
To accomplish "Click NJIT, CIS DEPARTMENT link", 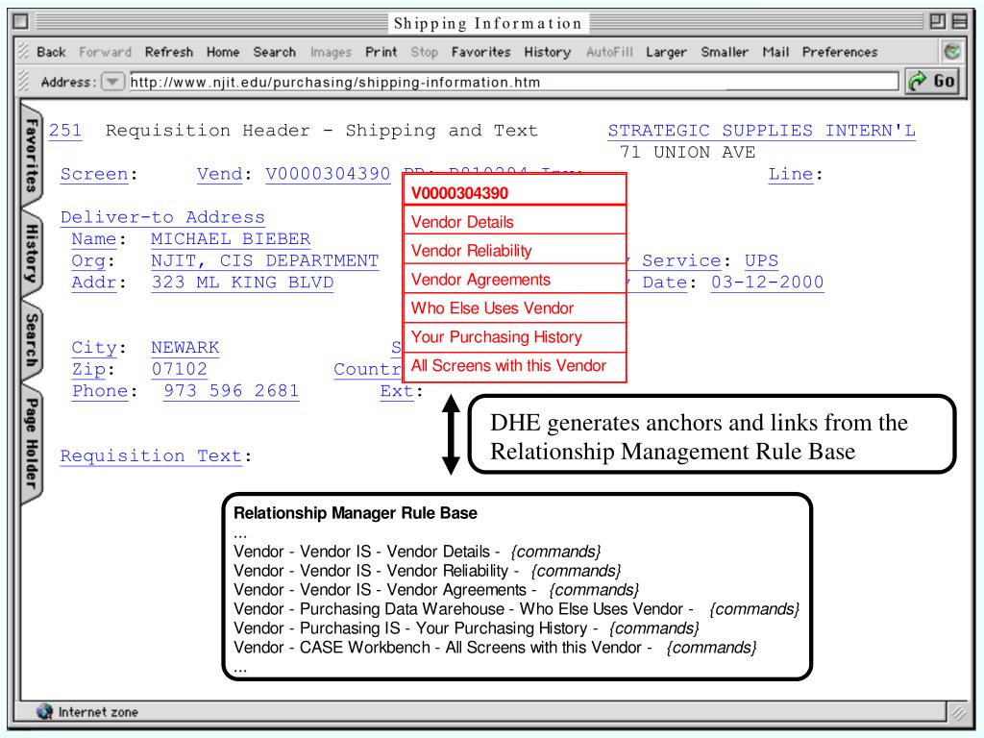I will coord(265,260).
